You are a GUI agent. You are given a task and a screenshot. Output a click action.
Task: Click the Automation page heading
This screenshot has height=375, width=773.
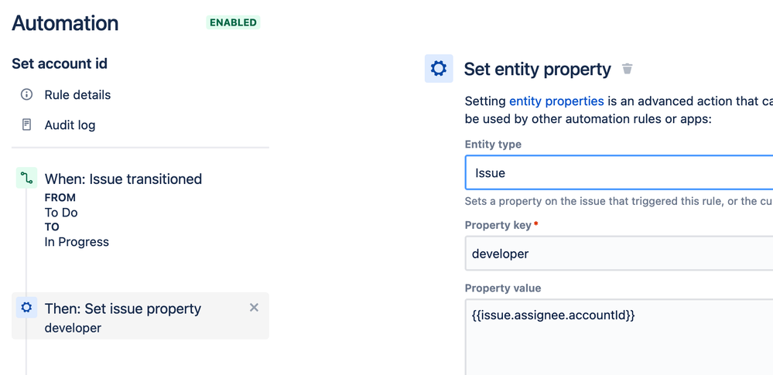coord(65,22)
